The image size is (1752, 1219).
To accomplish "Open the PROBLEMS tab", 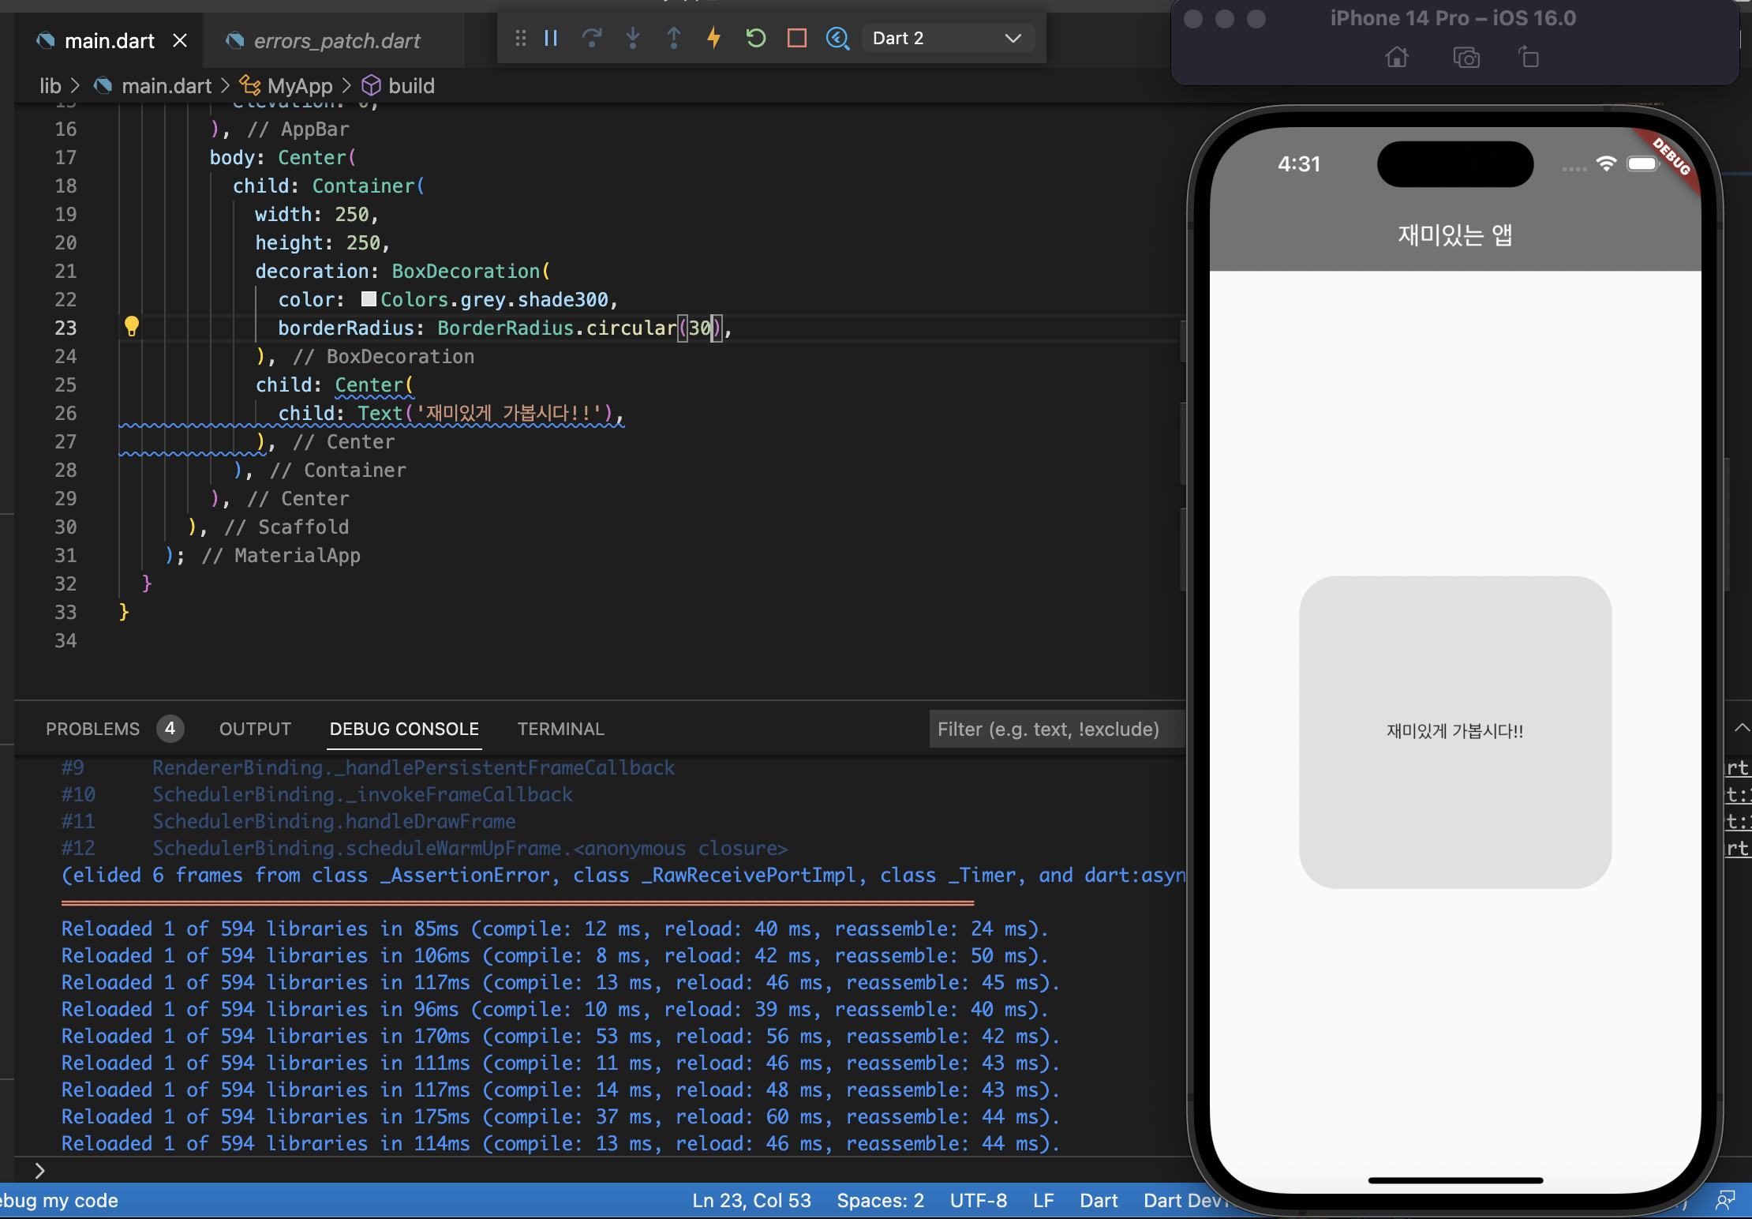I will click(x=92, y=729).
